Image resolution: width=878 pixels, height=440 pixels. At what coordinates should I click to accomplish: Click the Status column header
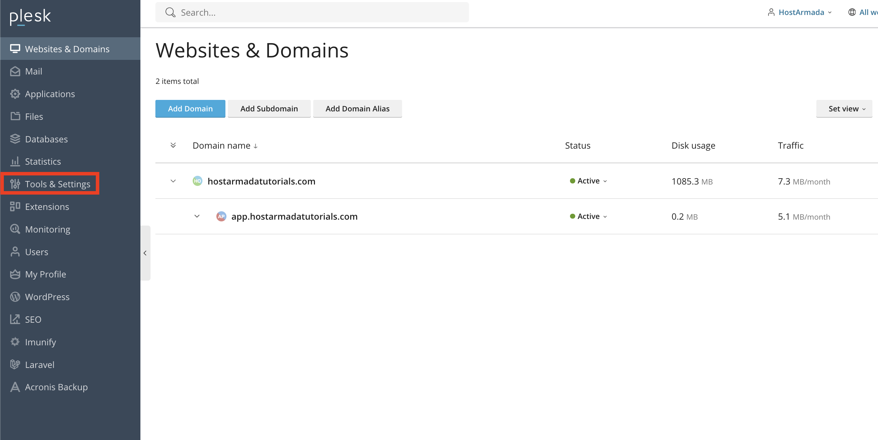click(578, 146)
